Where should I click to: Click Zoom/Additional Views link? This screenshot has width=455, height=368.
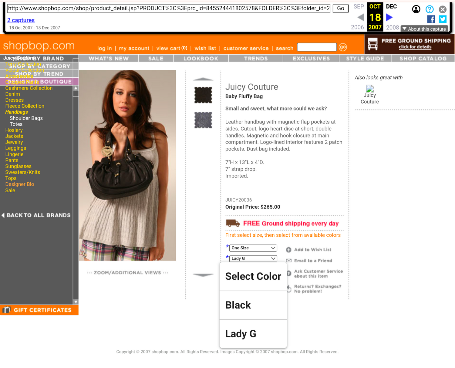[x=127, y=272]
